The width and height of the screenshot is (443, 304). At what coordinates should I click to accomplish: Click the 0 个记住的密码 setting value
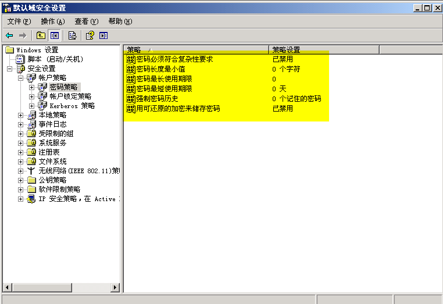[296, 99]
